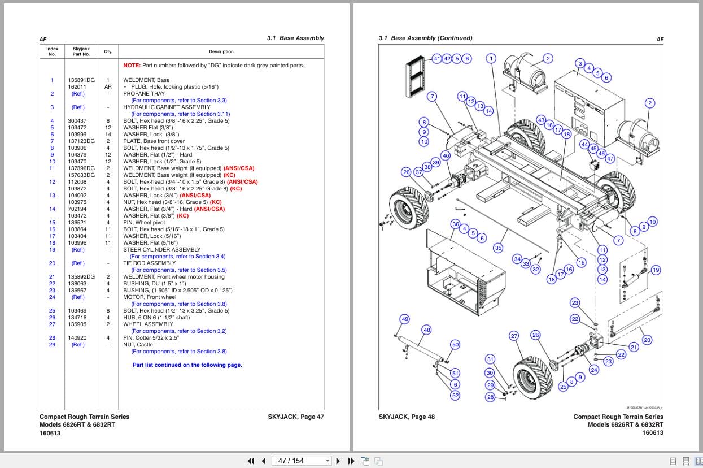Click 'HUB, 6 ON 6 (1-1/2" shaft)' text
Screen dimensions: 703x468
click(x=157, y=318)
